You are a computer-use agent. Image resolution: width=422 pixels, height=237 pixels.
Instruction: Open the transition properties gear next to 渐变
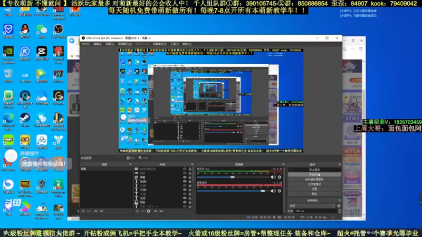pos(339,206)
